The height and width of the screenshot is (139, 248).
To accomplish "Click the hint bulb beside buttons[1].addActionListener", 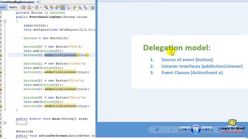I will pos(1,72).
